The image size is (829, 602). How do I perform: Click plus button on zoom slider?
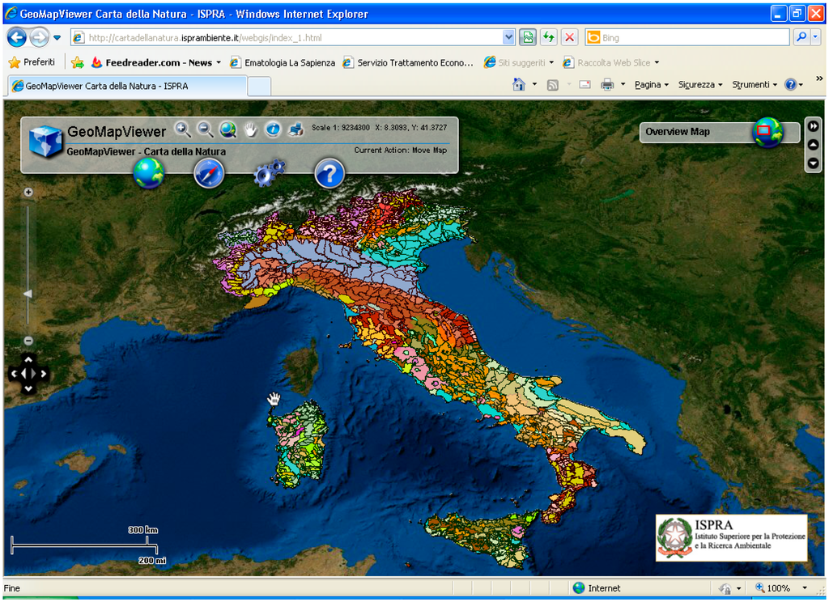coord(28,193)
